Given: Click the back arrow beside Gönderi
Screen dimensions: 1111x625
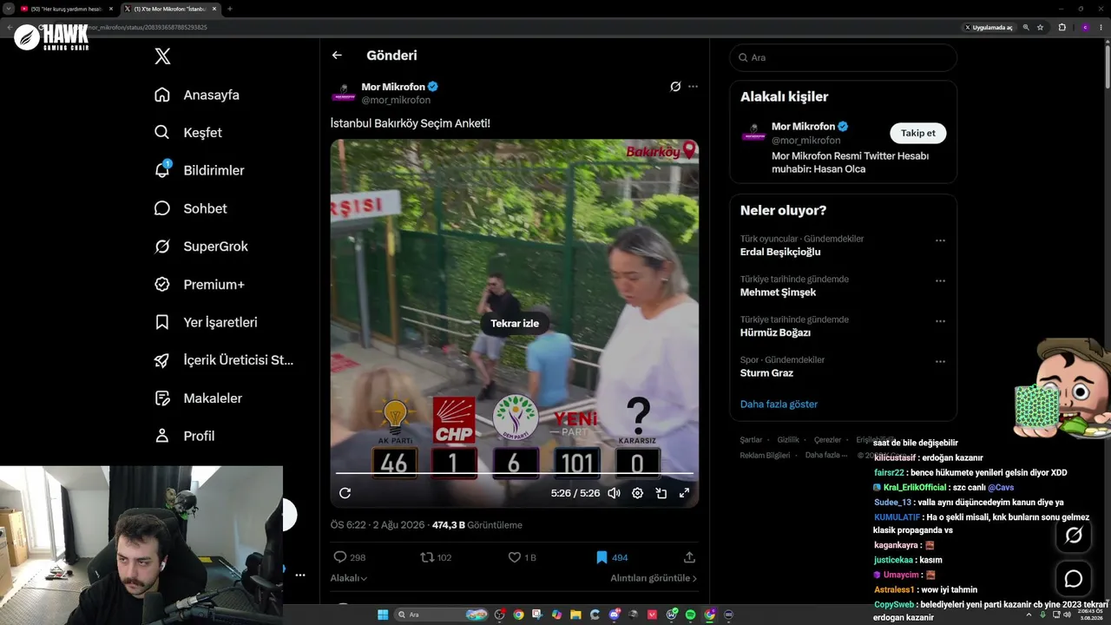Looking at the screenshot, I should click(337, 56).
